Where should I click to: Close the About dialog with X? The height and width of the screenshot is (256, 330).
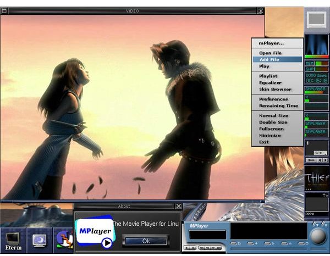pos(178,207)
